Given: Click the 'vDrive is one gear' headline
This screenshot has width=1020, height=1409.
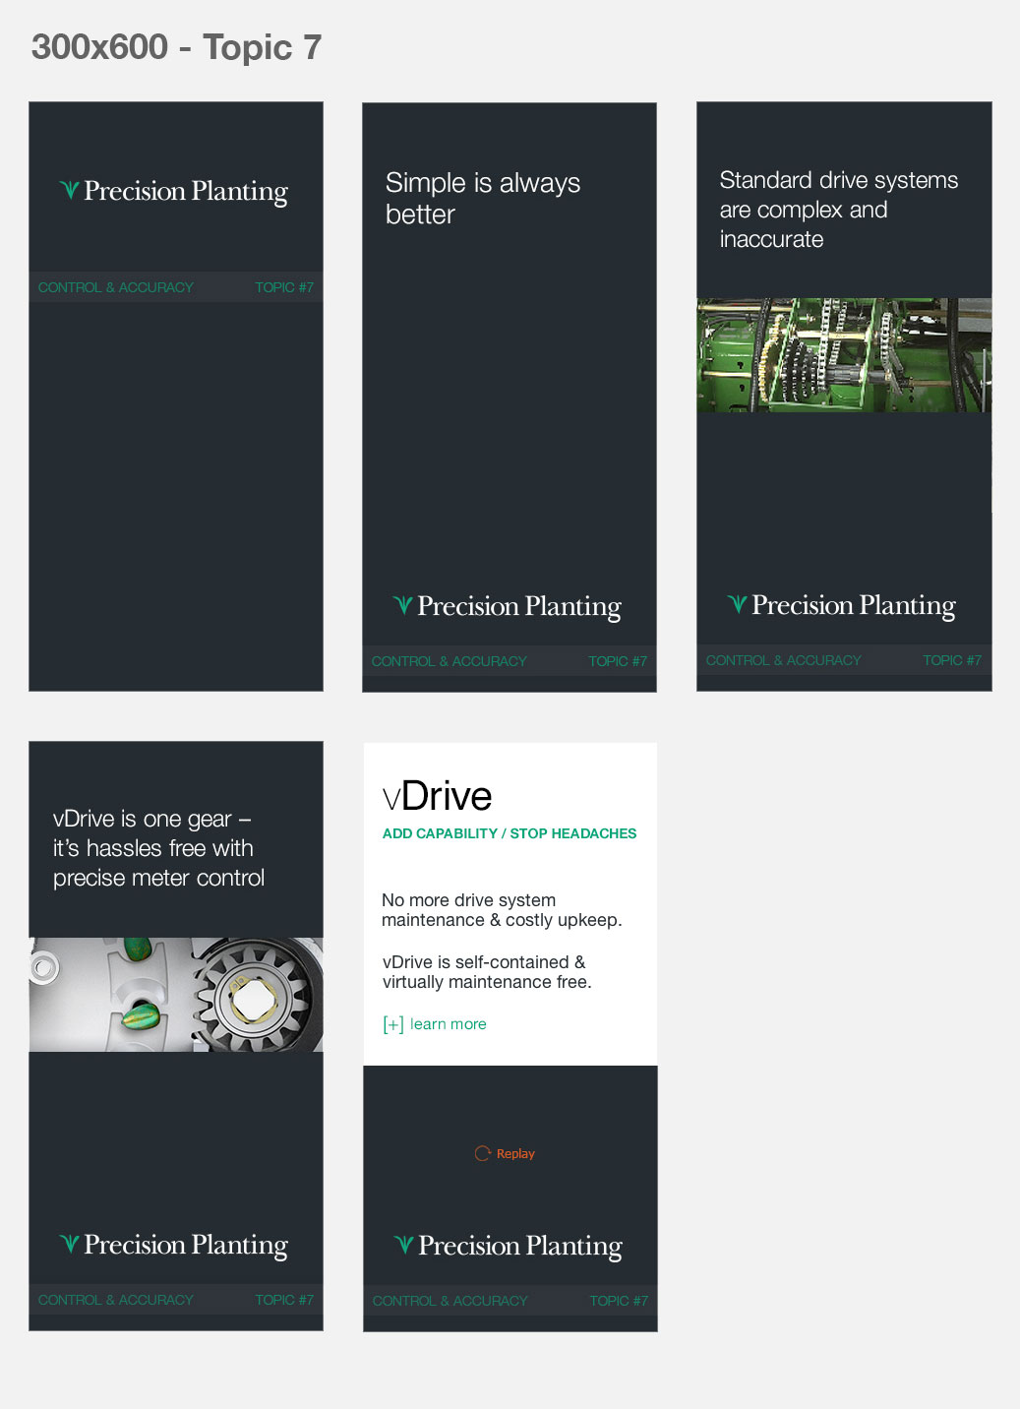Looking at the screenshot, I should (158, 848).
